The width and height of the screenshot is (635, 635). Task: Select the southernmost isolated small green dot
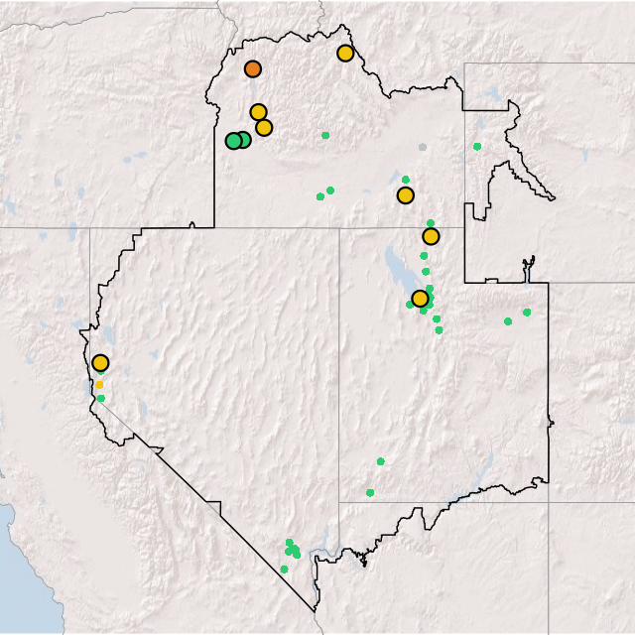(x=284, y=570)
